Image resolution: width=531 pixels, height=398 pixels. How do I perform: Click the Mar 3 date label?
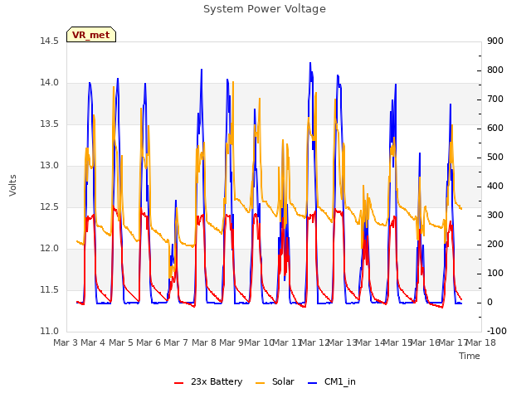[x=66, y=342]
